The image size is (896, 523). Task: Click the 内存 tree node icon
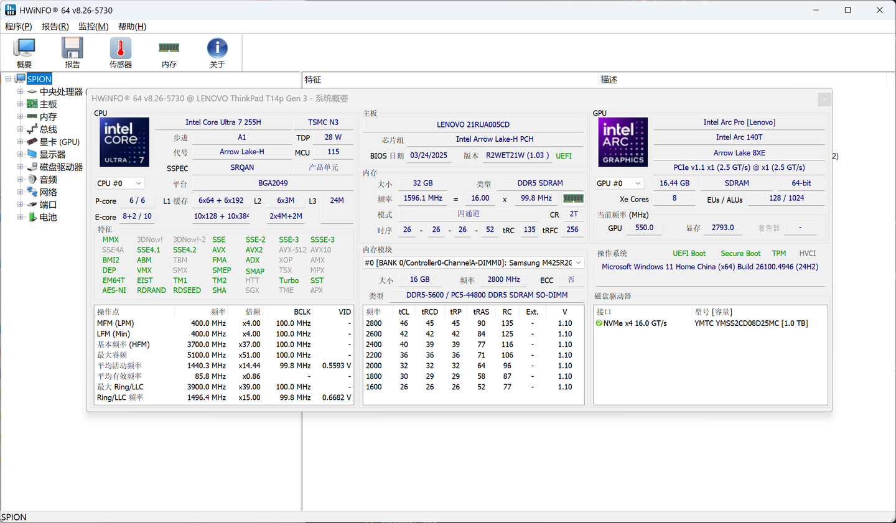(32, 116)
